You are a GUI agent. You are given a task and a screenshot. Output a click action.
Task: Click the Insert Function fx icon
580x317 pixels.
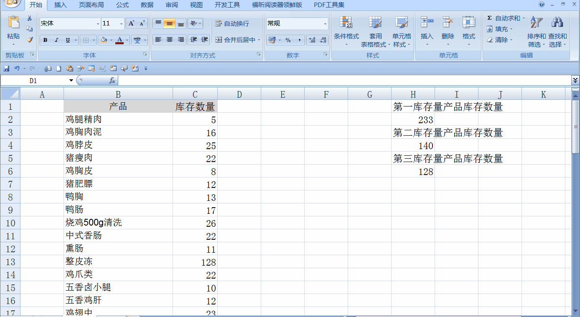point(112,81)
